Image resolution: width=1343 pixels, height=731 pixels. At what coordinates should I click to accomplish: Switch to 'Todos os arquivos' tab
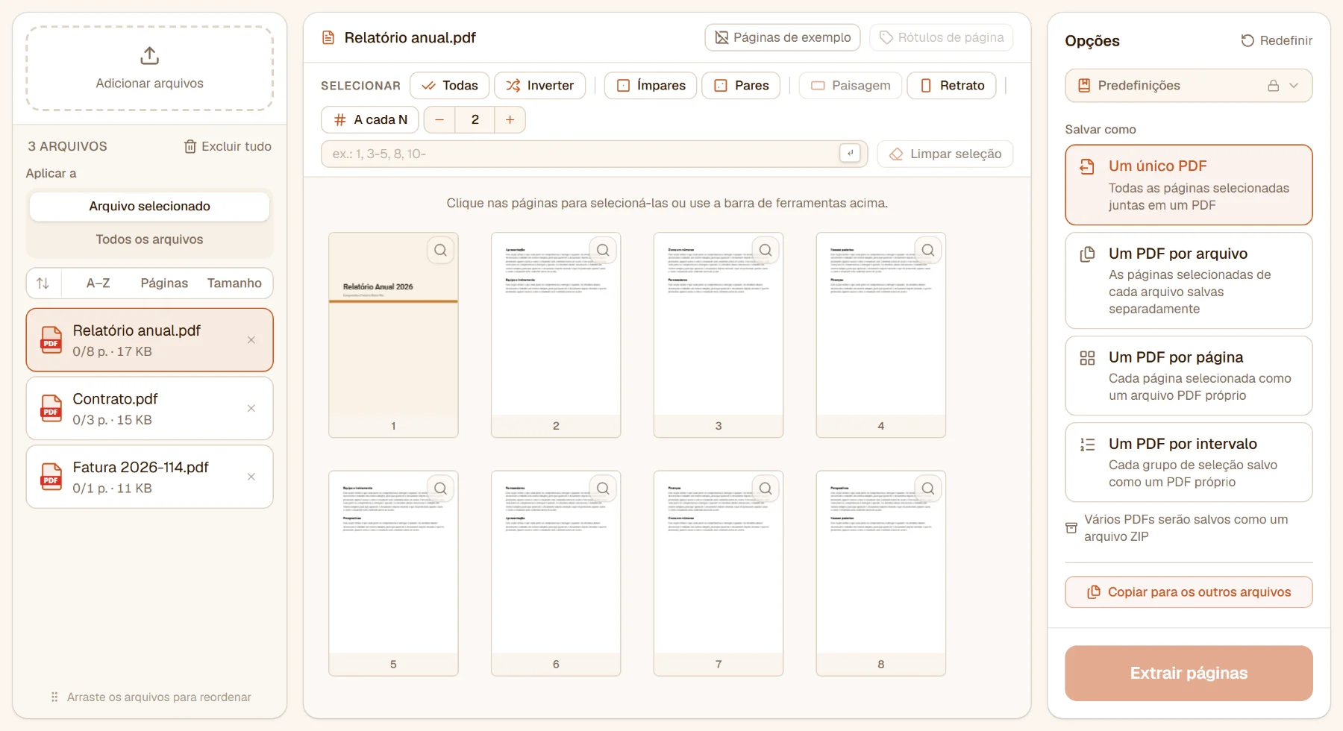coord(149,239)
